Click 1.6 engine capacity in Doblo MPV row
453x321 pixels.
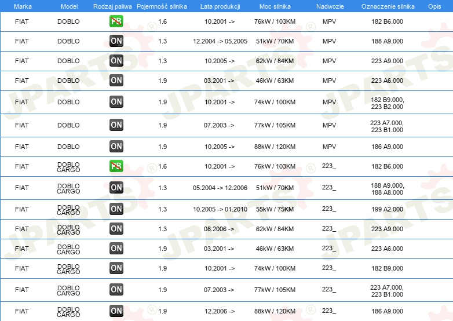pos(162,21)
